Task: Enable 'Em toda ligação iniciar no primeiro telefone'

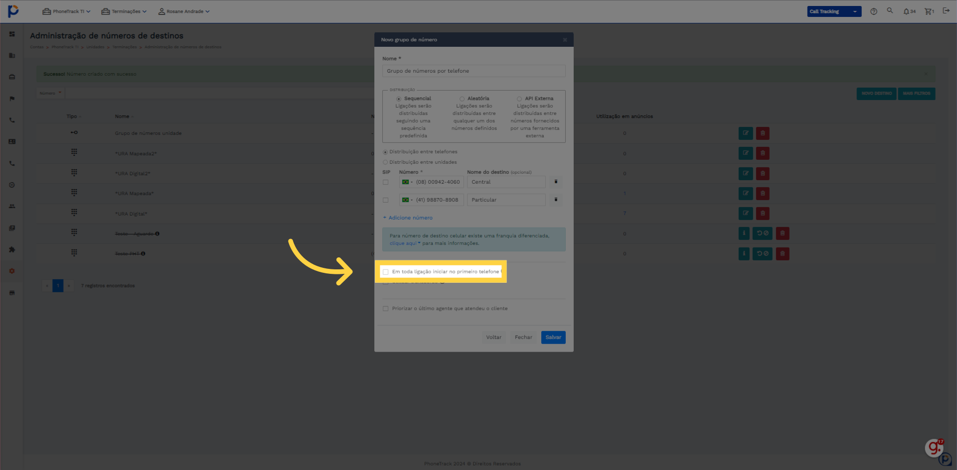Action: pos(386,272)
